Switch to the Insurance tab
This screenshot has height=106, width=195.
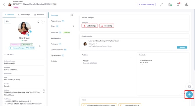pos(39,15)
